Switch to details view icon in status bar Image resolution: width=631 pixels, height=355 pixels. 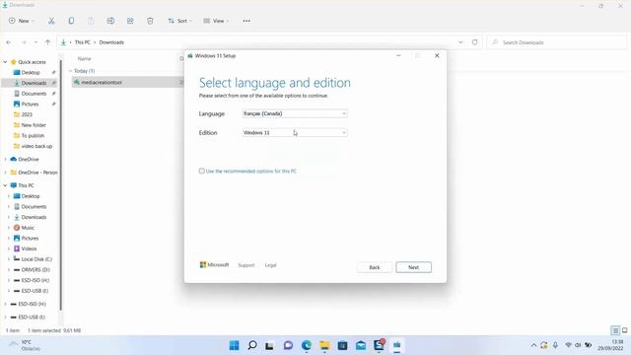point(615,330)
